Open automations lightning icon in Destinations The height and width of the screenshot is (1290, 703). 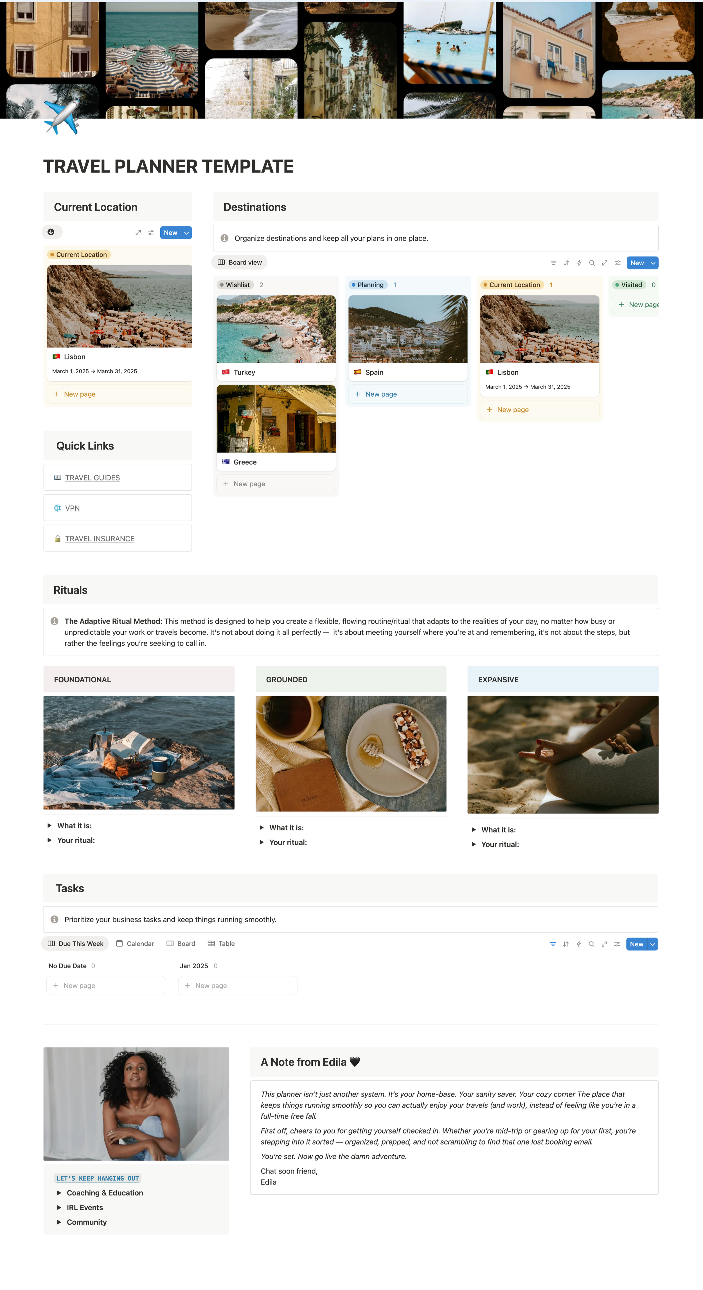[579, 263]
